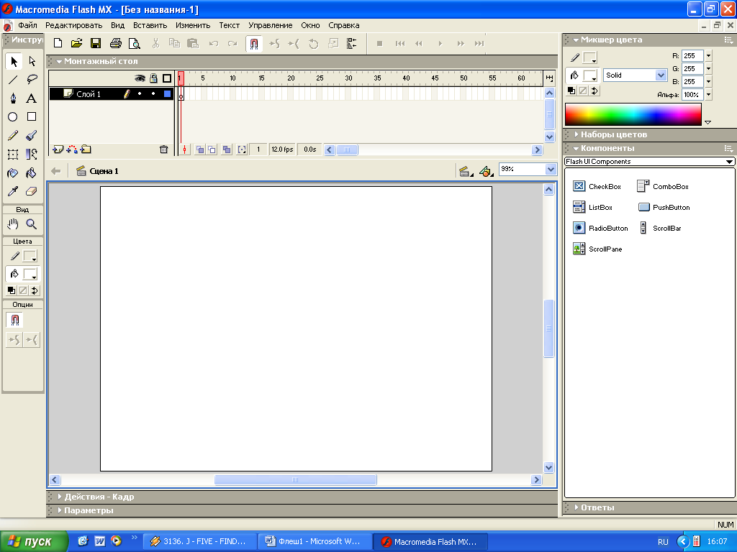Toggle outline view for all layers
Viewport: 737px width, 552px height.
[167, 78]
